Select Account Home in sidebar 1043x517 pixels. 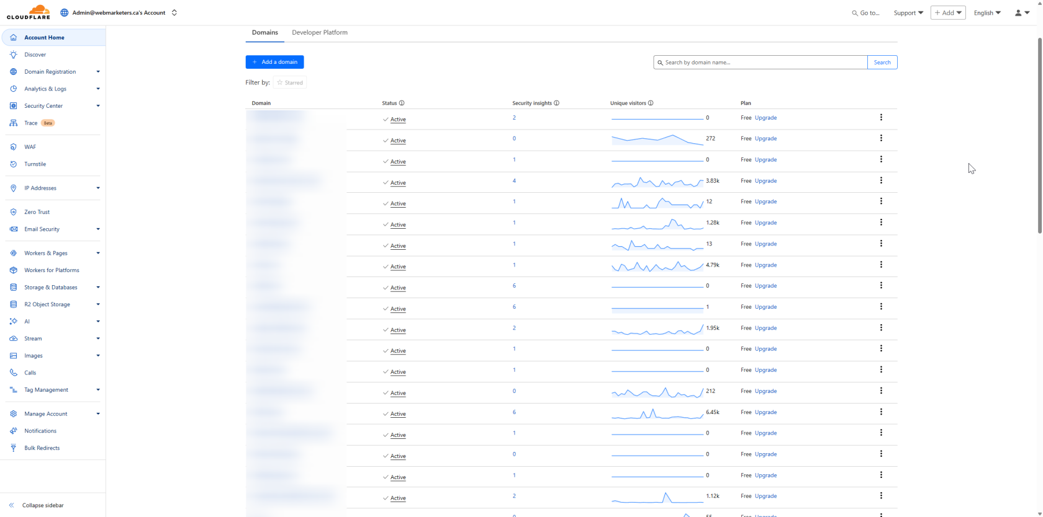click(x=44, y=37)
